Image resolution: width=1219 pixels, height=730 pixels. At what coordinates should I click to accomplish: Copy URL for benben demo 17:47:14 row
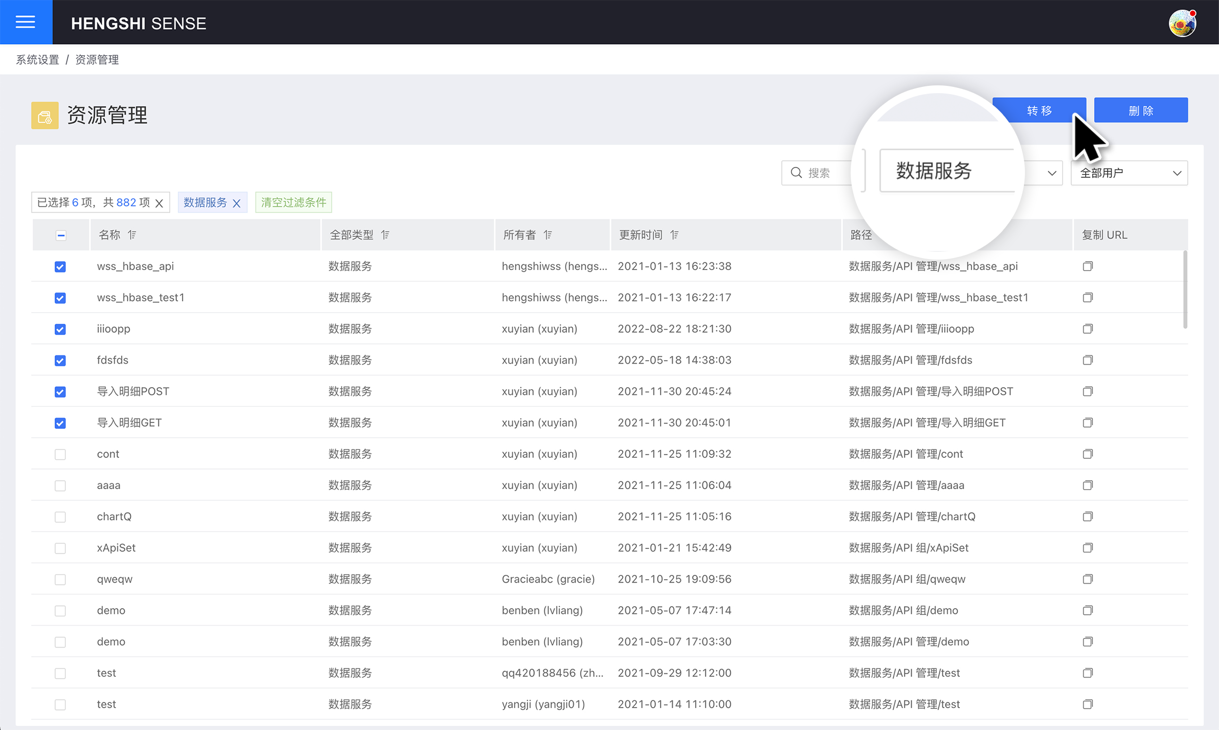tap(1087, 610)
